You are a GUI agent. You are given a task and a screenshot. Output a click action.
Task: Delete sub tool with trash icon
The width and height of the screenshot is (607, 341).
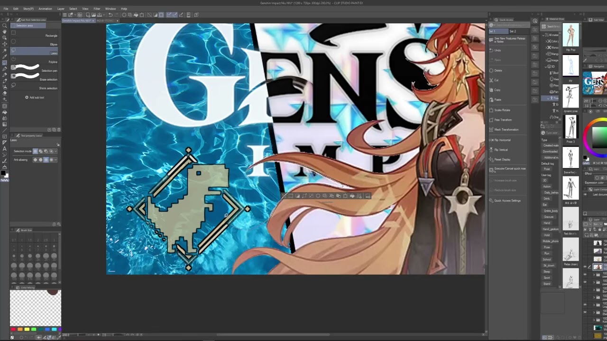(x=59, y=129)
